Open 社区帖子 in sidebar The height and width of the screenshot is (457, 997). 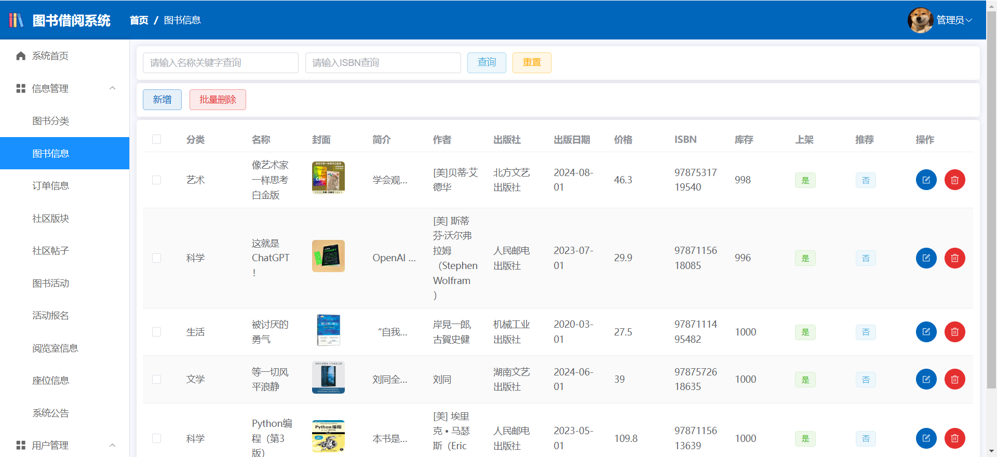coord(64,251)
